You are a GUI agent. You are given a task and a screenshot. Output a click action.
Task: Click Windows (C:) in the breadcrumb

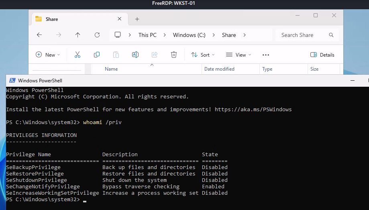[189, 35]
